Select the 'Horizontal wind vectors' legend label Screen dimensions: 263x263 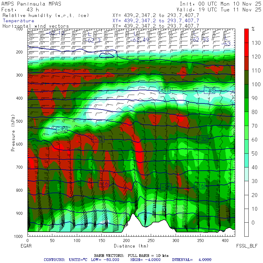[36, 26]
